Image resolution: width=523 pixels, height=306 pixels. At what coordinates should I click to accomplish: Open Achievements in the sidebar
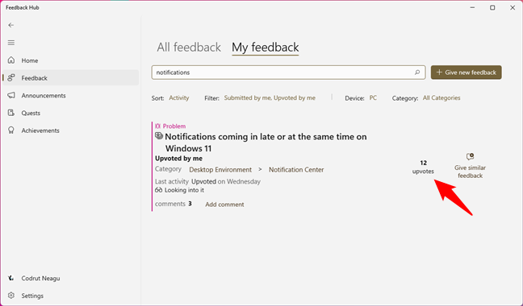tap(70, 130)
